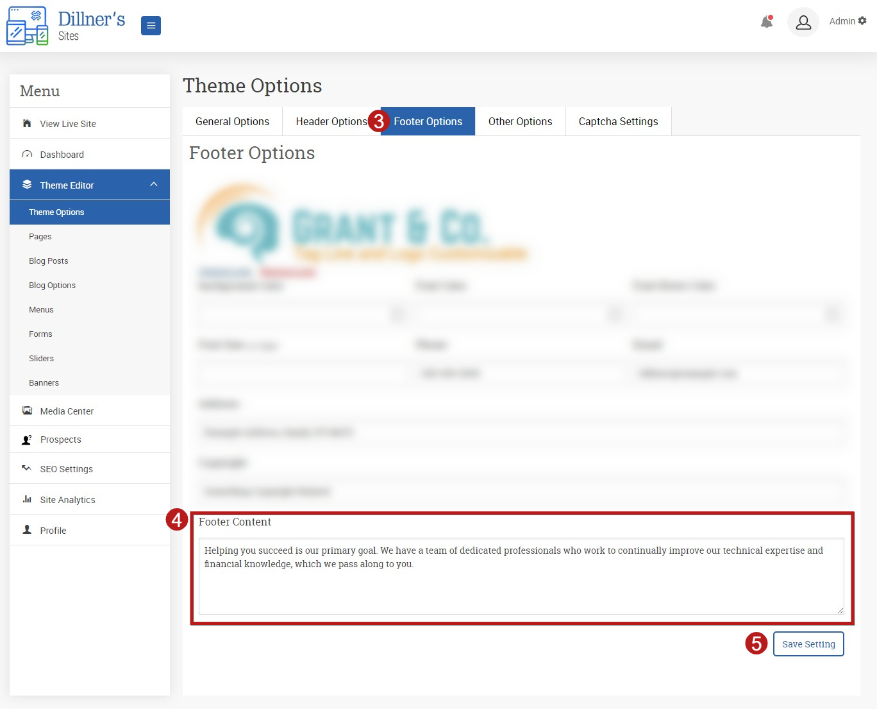Click inside the Footer Content textarea

pos(521,576)
